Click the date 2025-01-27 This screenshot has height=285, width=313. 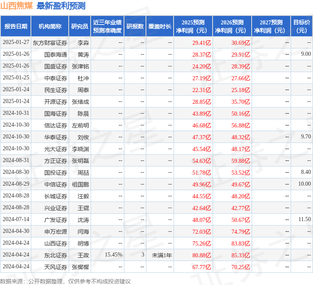pos(16,42)
